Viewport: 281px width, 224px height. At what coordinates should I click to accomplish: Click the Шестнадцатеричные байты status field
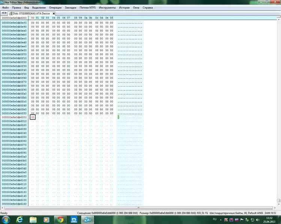[x=236, y=213]
